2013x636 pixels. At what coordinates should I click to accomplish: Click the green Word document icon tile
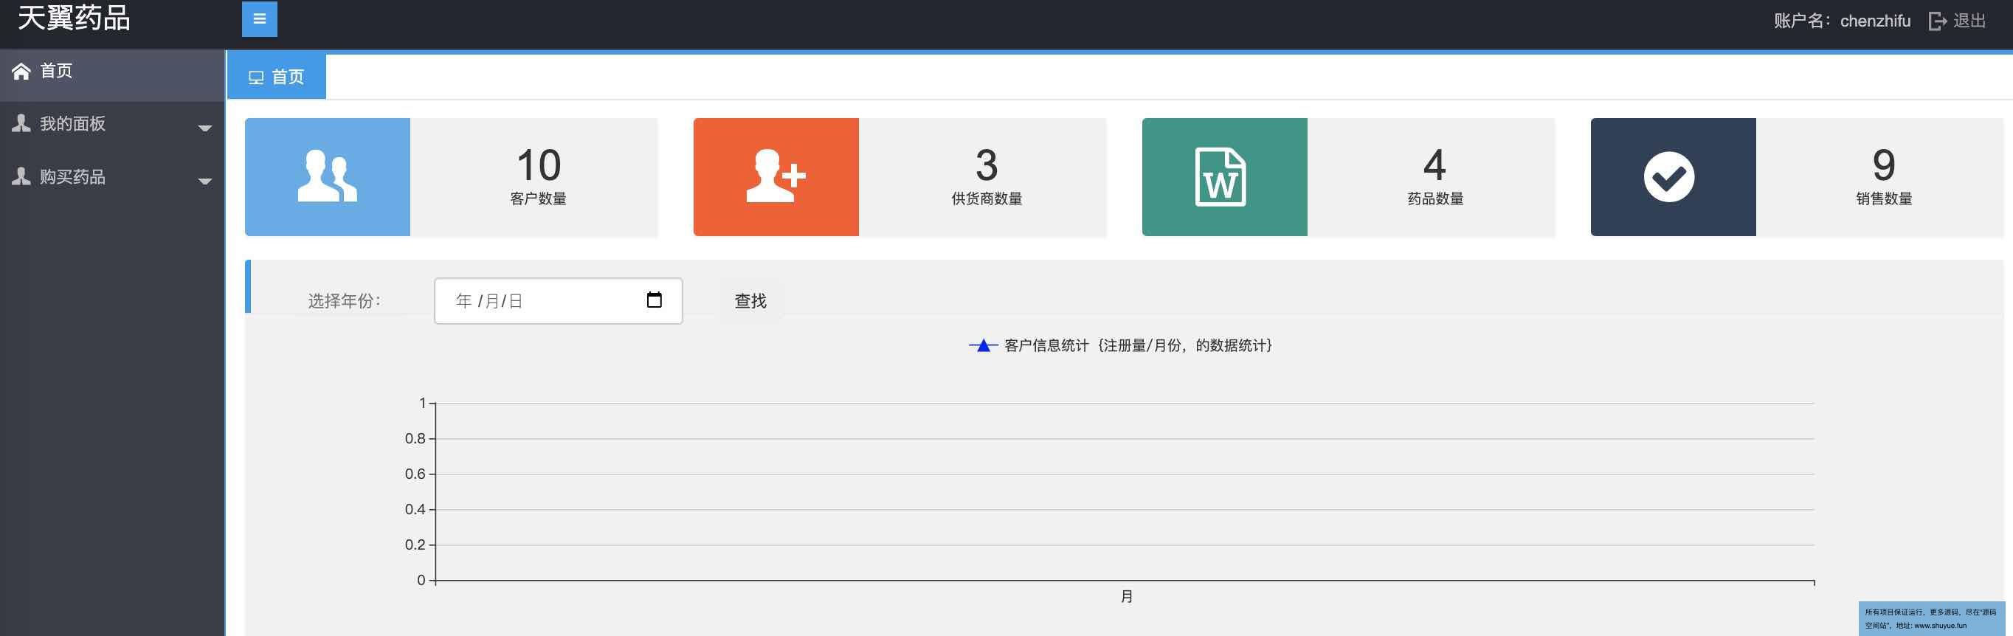(x=1224, y=176)
